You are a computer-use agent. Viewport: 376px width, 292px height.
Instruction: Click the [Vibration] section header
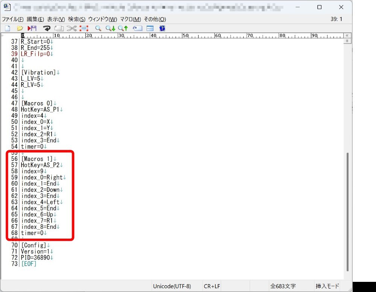(x=38, y=73)
